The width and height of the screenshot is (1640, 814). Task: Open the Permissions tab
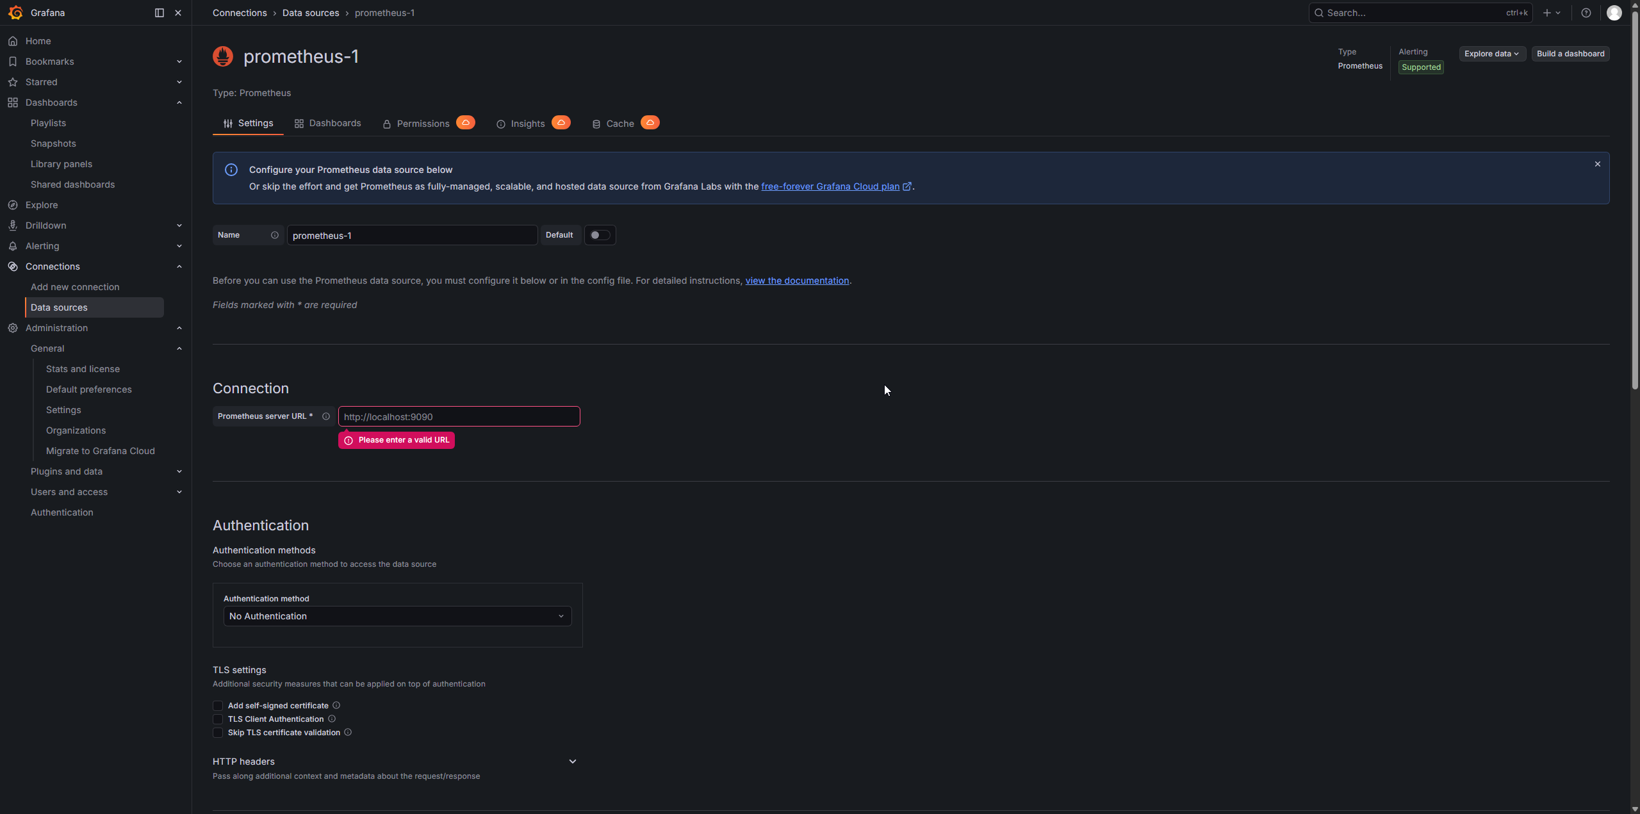click(x=423, y=124)
